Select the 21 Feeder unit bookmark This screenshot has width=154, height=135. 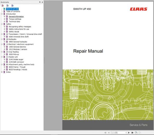click(12, 57)
